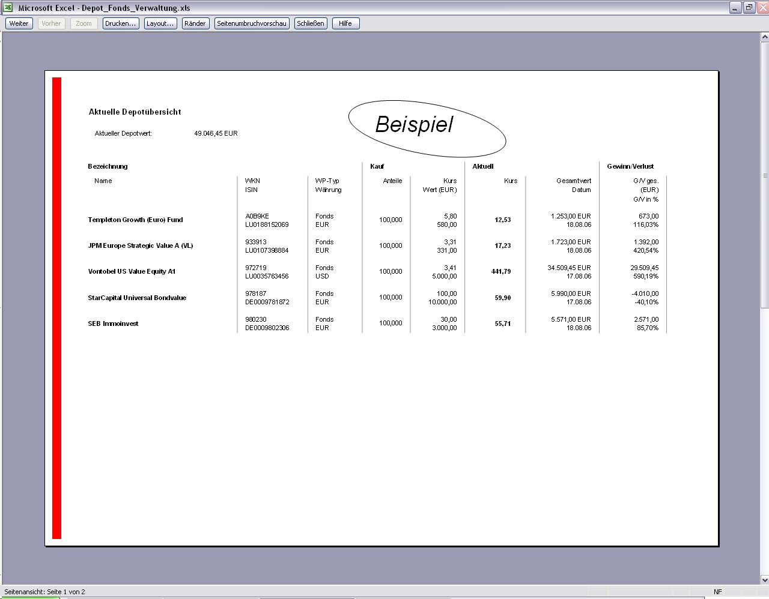Click the vertical scrollbar down arrow

coord(765,580)
